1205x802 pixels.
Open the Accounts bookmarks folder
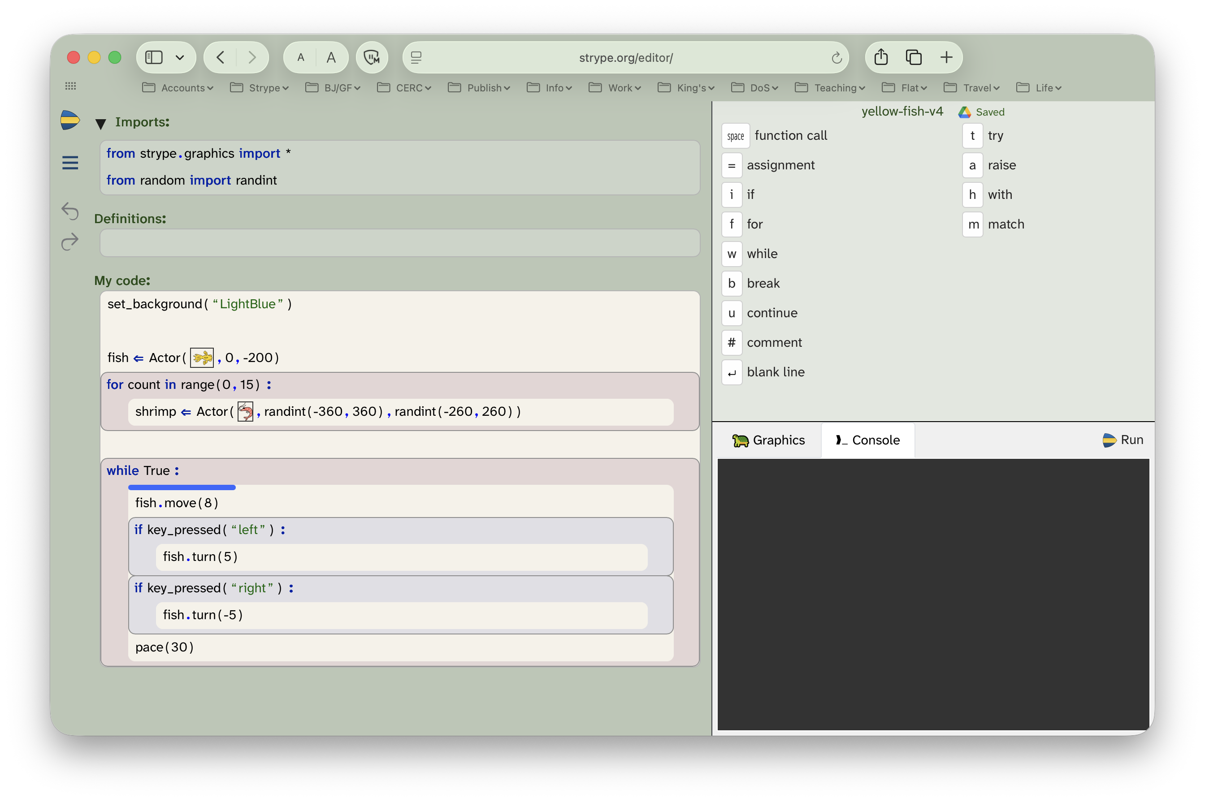pyautogui.click(x=178, y=88)
